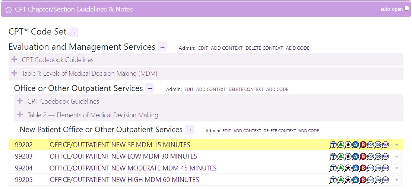Follow the arrow beside Evaluation and Management Services

[x=162, y=47]
